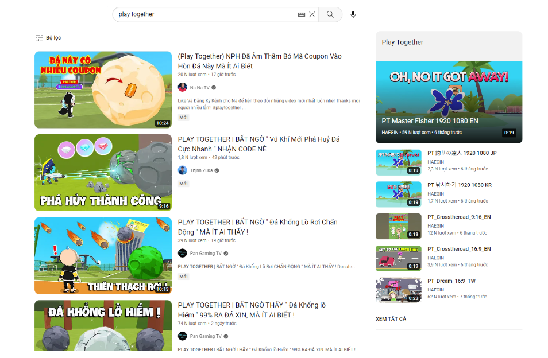
Task: Click text 39 N lượt xem • 19 giờ trước
Action: click(x=207, y=240)
